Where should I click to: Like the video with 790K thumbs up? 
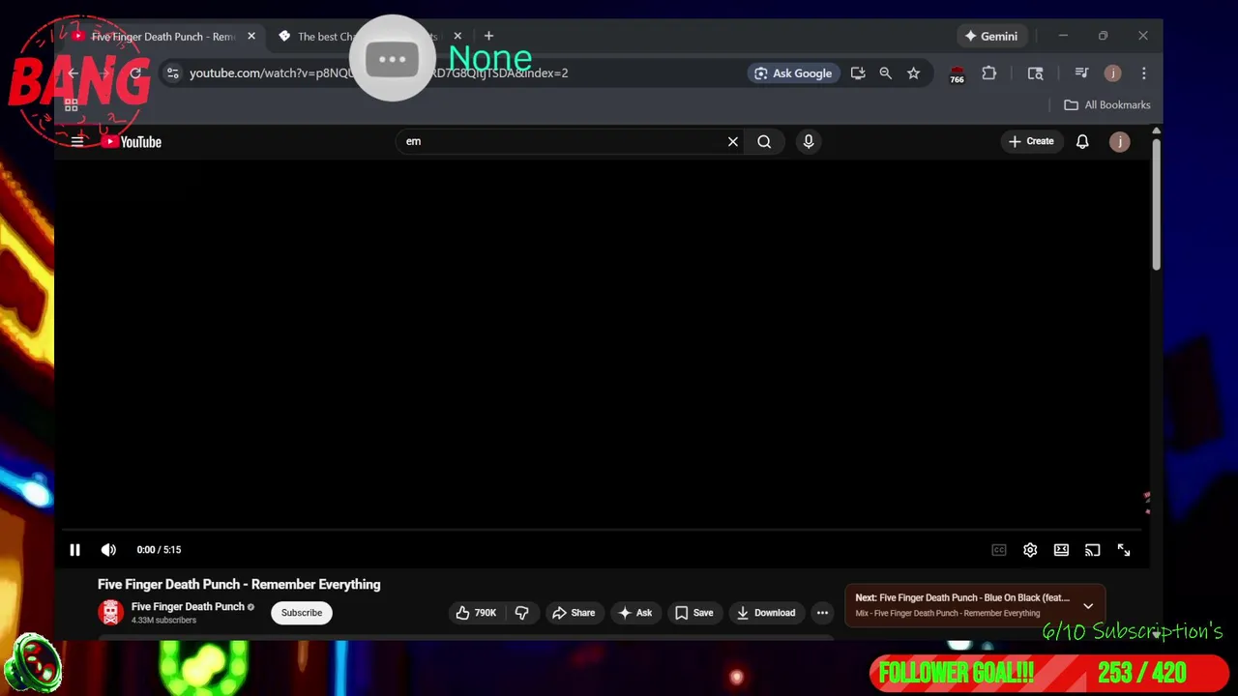(476, 613)
